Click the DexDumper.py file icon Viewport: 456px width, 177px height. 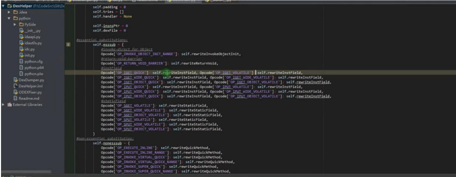pos(15,80)
